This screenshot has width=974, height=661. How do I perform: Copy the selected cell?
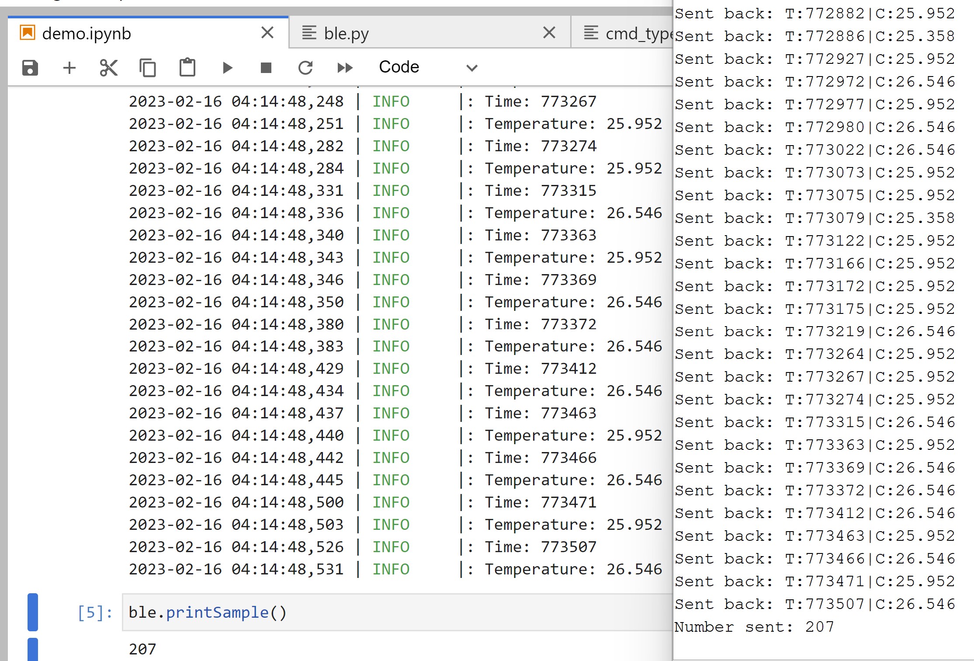[148, 68]
